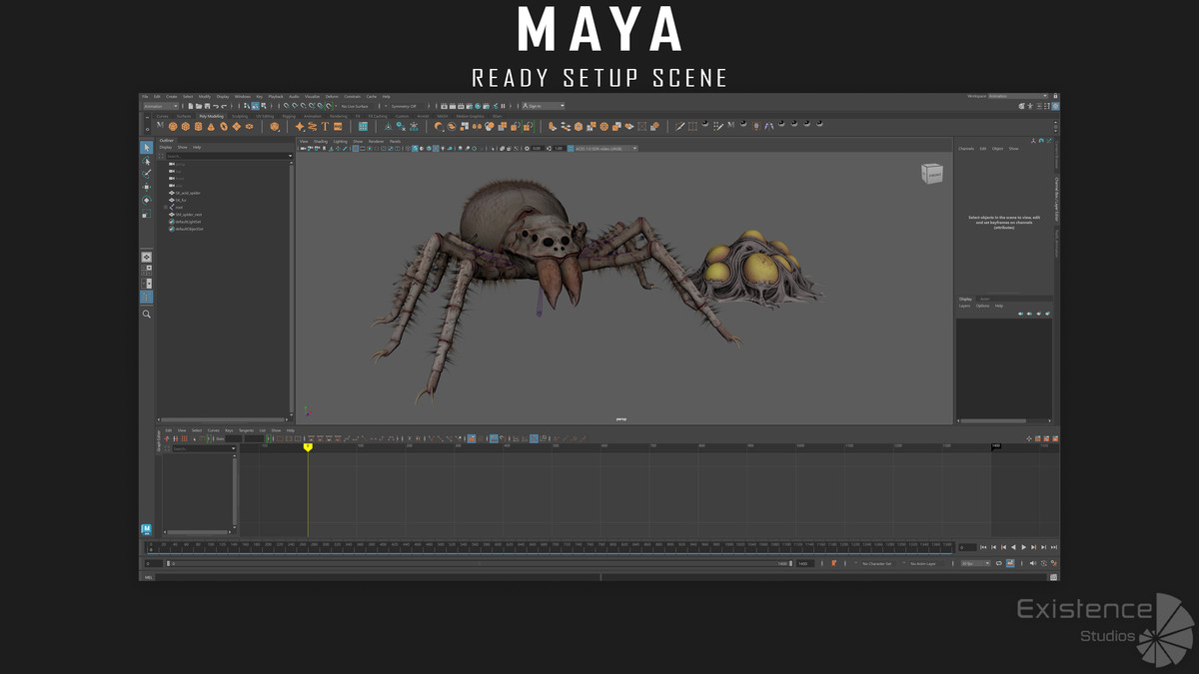Activate the Select tool in the toolbox
This screenshot has width=1199, height=674.
tap(147, 148)
